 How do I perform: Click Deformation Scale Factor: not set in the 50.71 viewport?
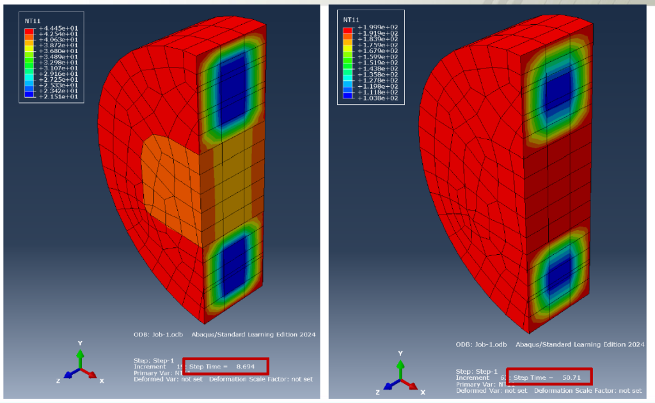pos(588,390)
